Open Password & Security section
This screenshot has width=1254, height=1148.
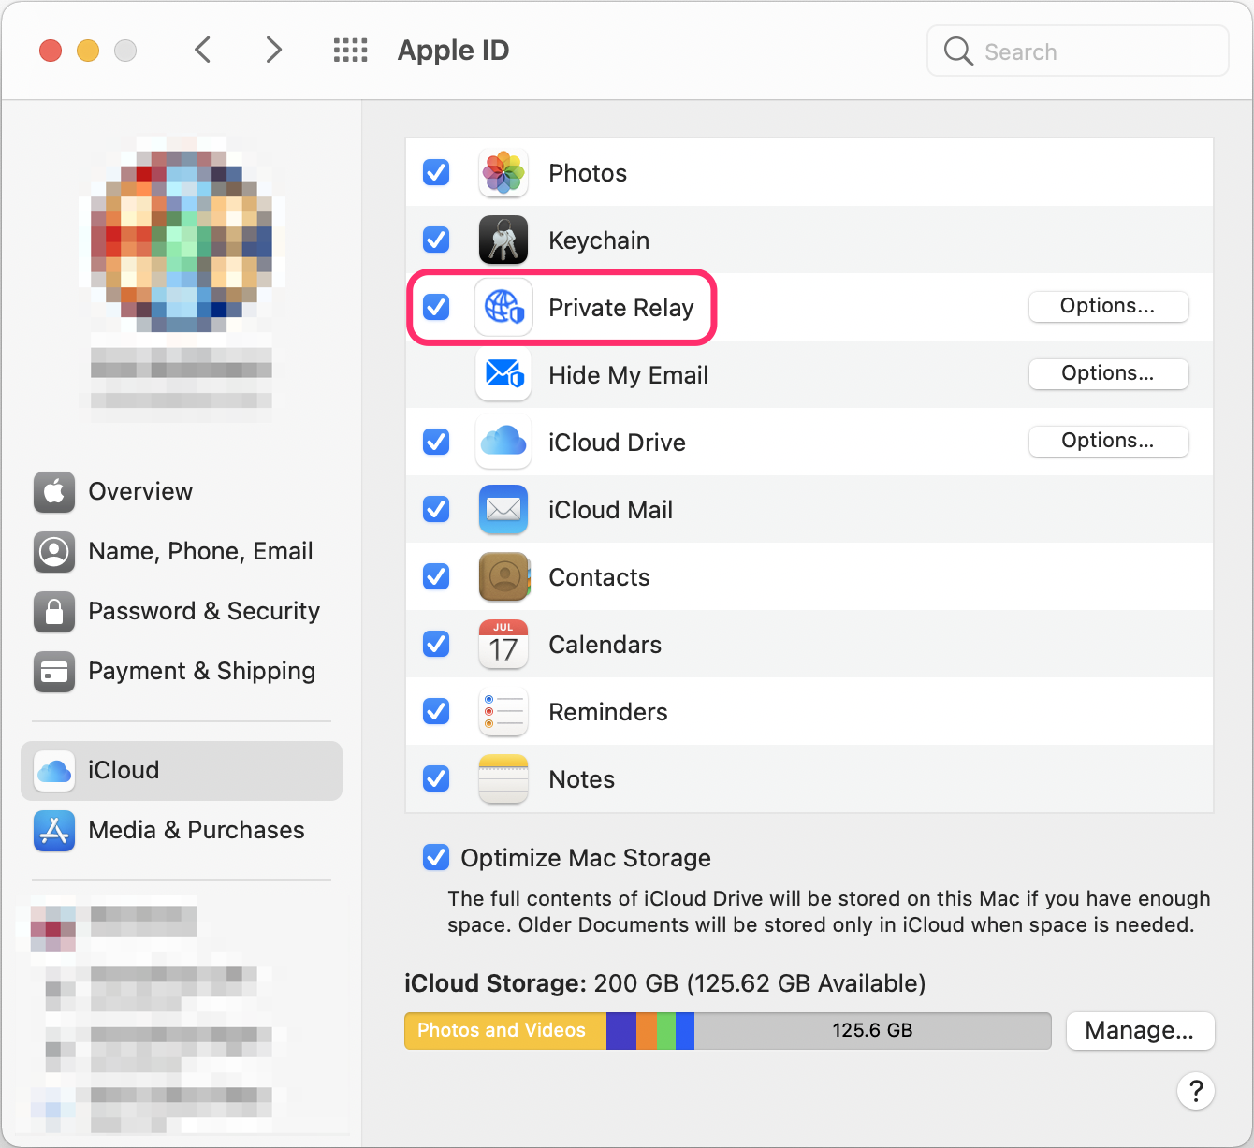coord(182,612)
